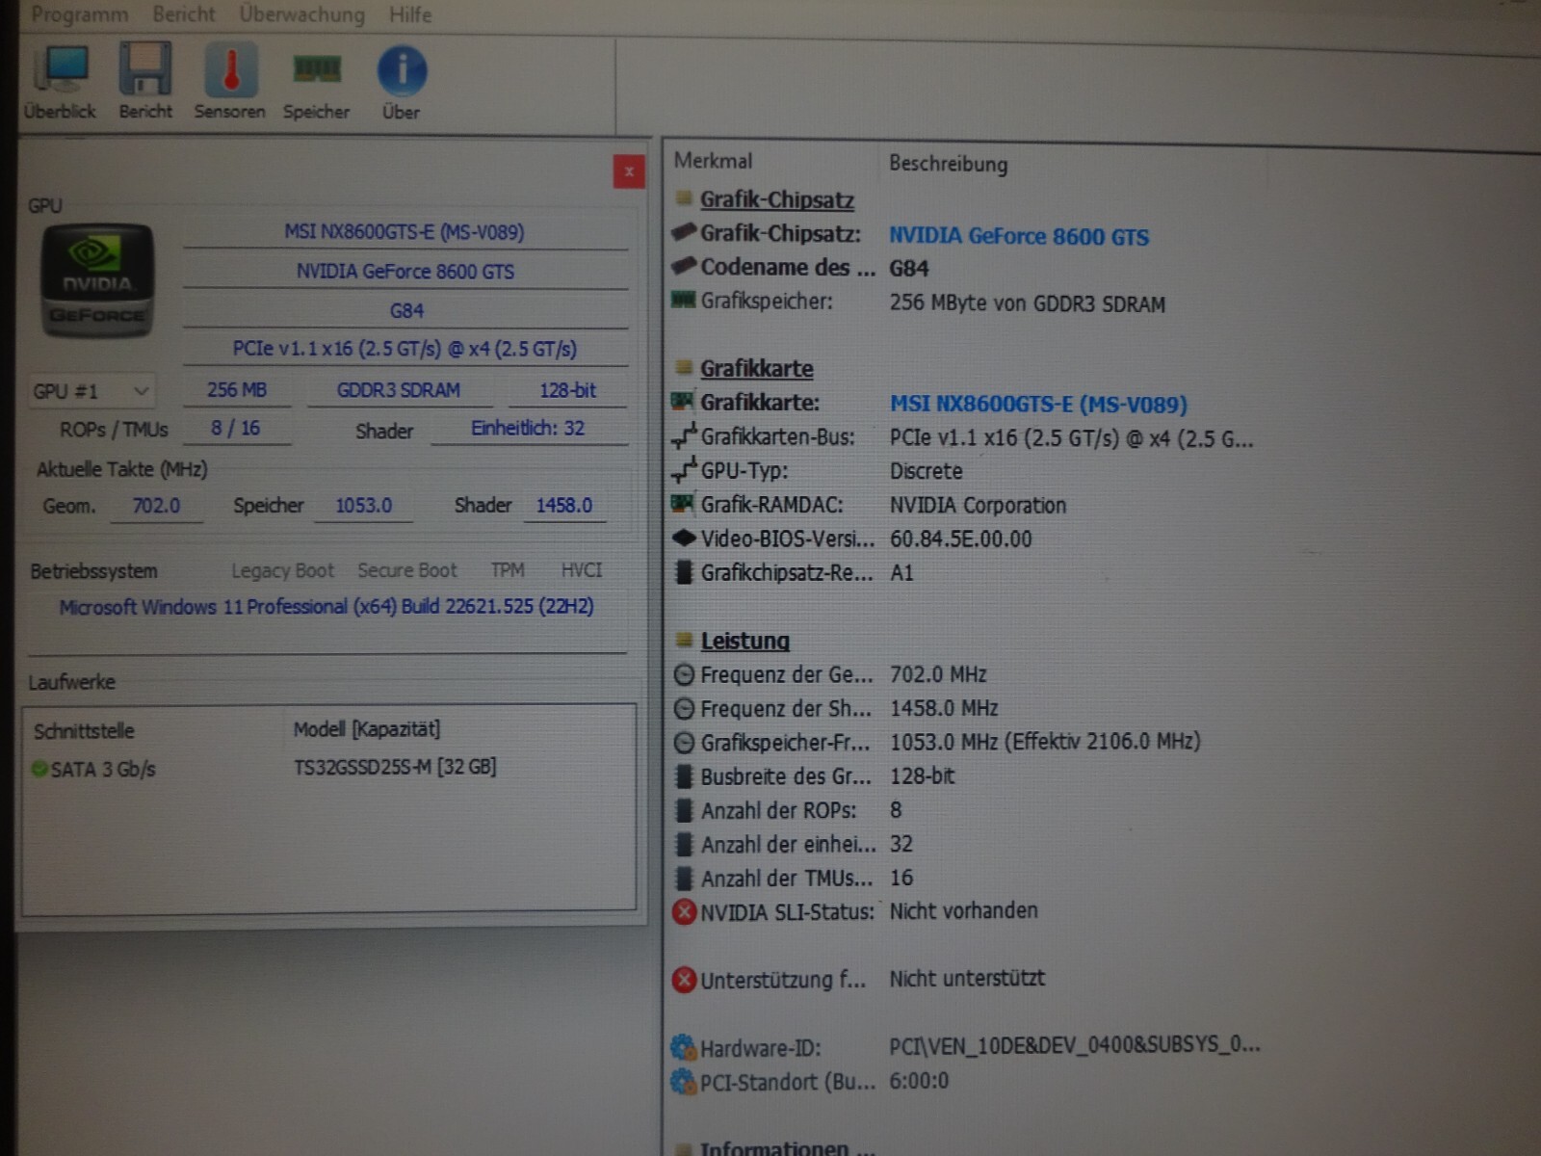Close the GPU summary panel with red X
The width and height of the screenshot is (1541, 1156).
click(629, 171)
